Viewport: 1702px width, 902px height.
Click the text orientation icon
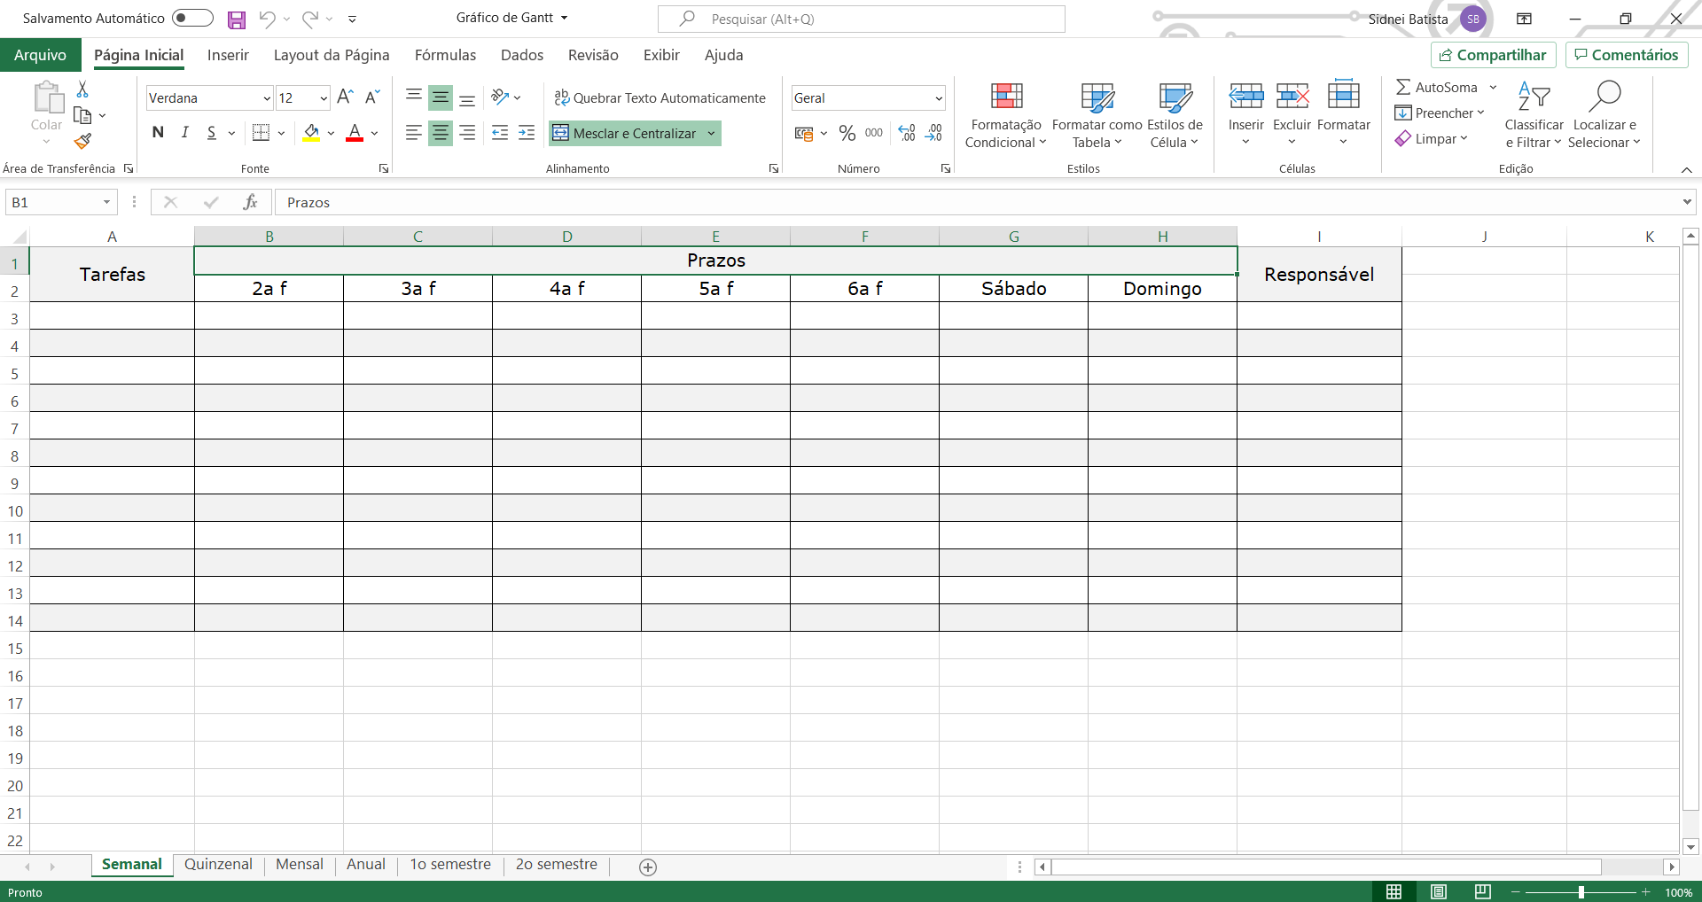(500, 97)
